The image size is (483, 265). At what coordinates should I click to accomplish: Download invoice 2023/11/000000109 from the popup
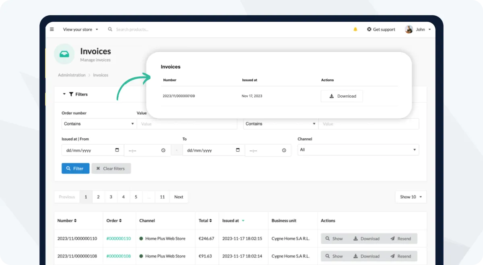pyautogui.click(x=342, y=96)
